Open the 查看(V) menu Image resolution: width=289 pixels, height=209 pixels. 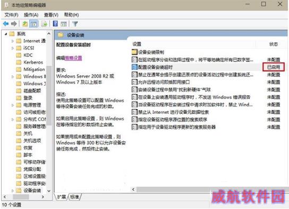(51, 15)
